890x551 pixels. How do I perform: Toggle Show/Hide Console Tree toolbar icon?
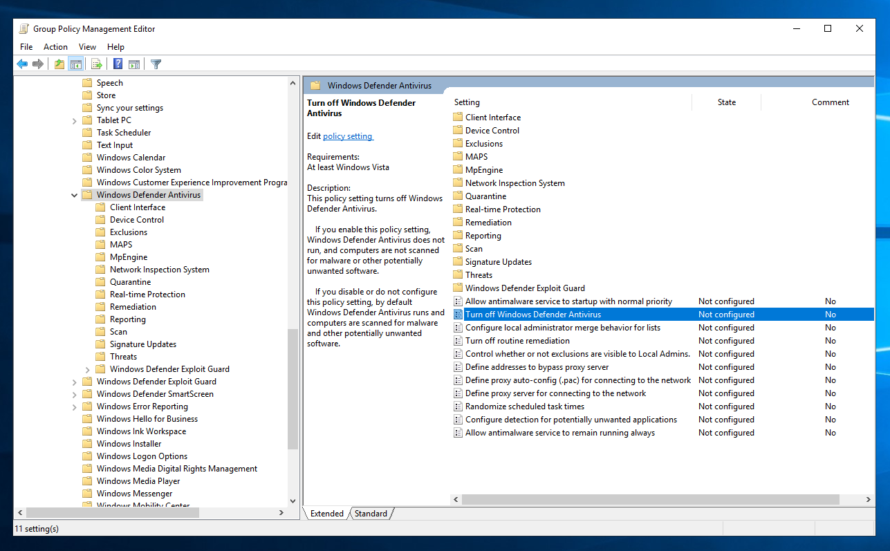point(76,64)
